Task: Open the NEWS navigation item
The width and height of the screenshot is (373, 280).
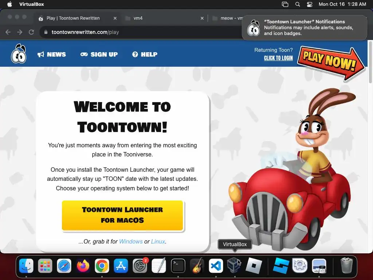Action: pos(52,54)
